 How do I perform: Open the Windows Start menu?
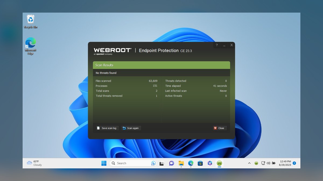point(104,163)
